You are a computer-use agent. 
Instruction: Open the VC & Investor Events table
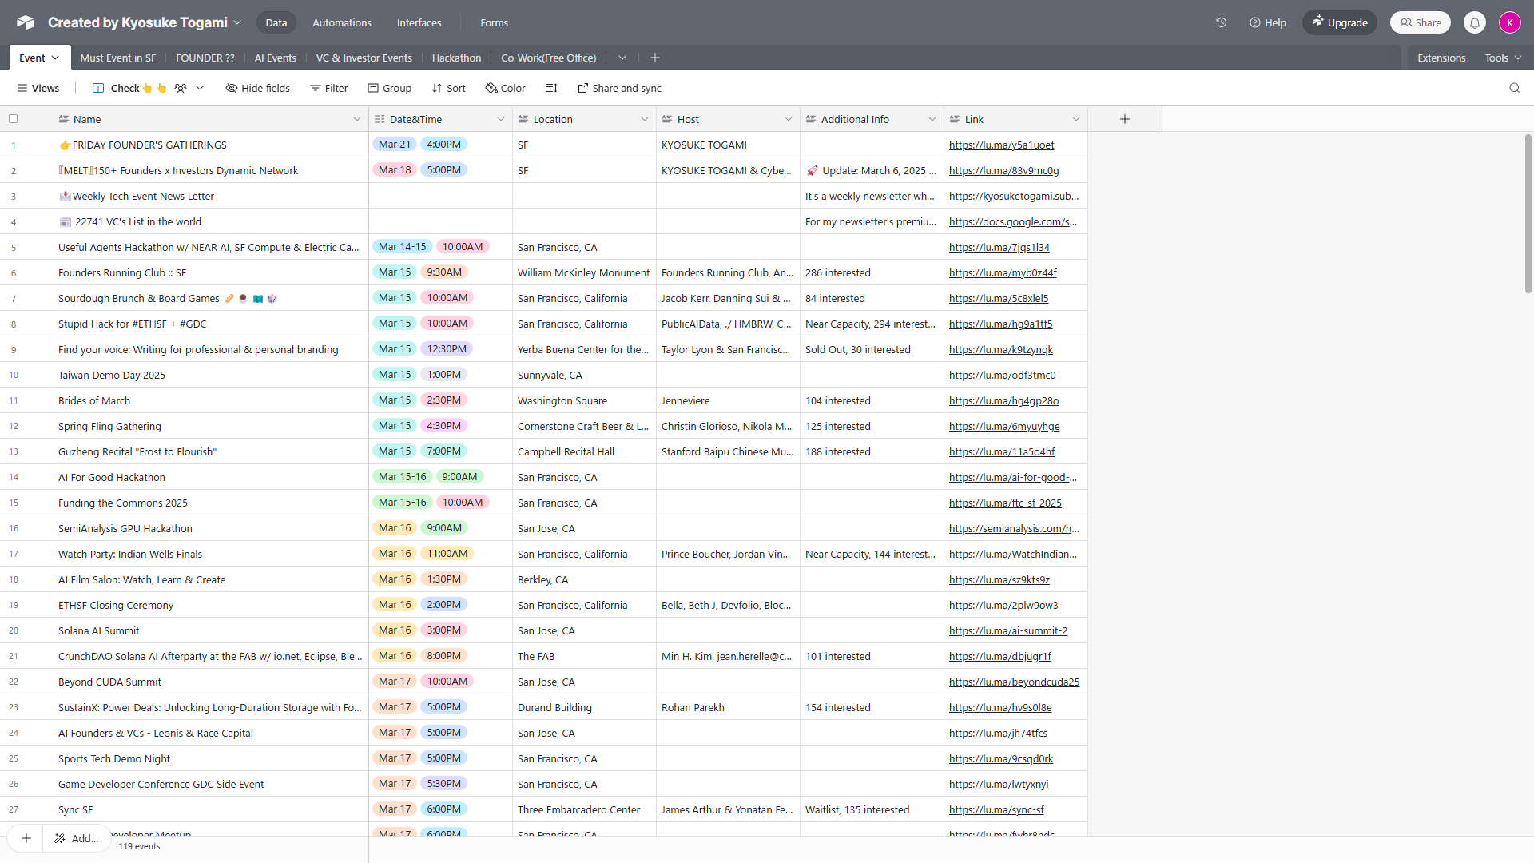[364, 58]
